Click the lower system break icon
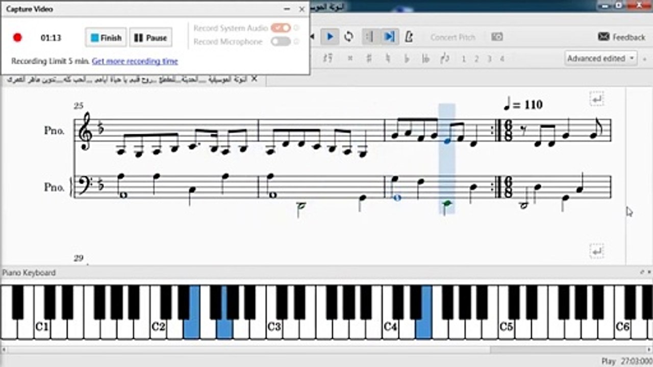Screen dimensions: 653x367 click(597, 251)
